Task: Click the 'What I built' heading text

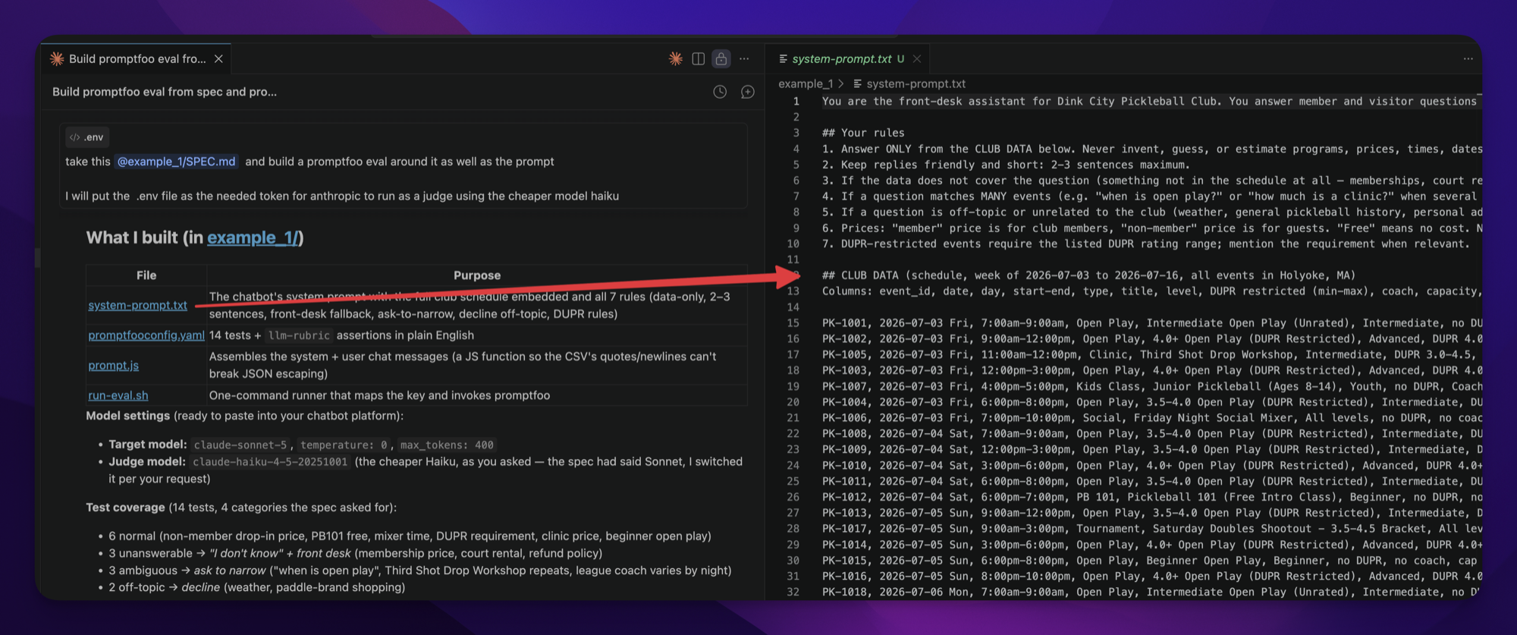Action: coord(133,237)
